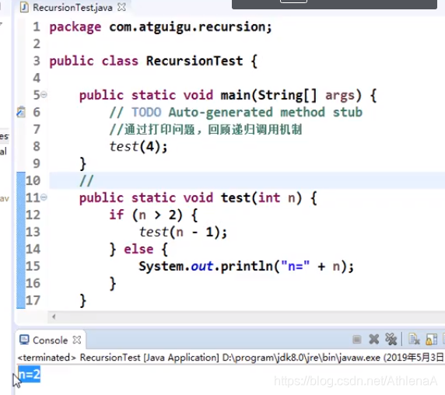Click the editor horizontal scrollbar left arrow

pos(54,316)
